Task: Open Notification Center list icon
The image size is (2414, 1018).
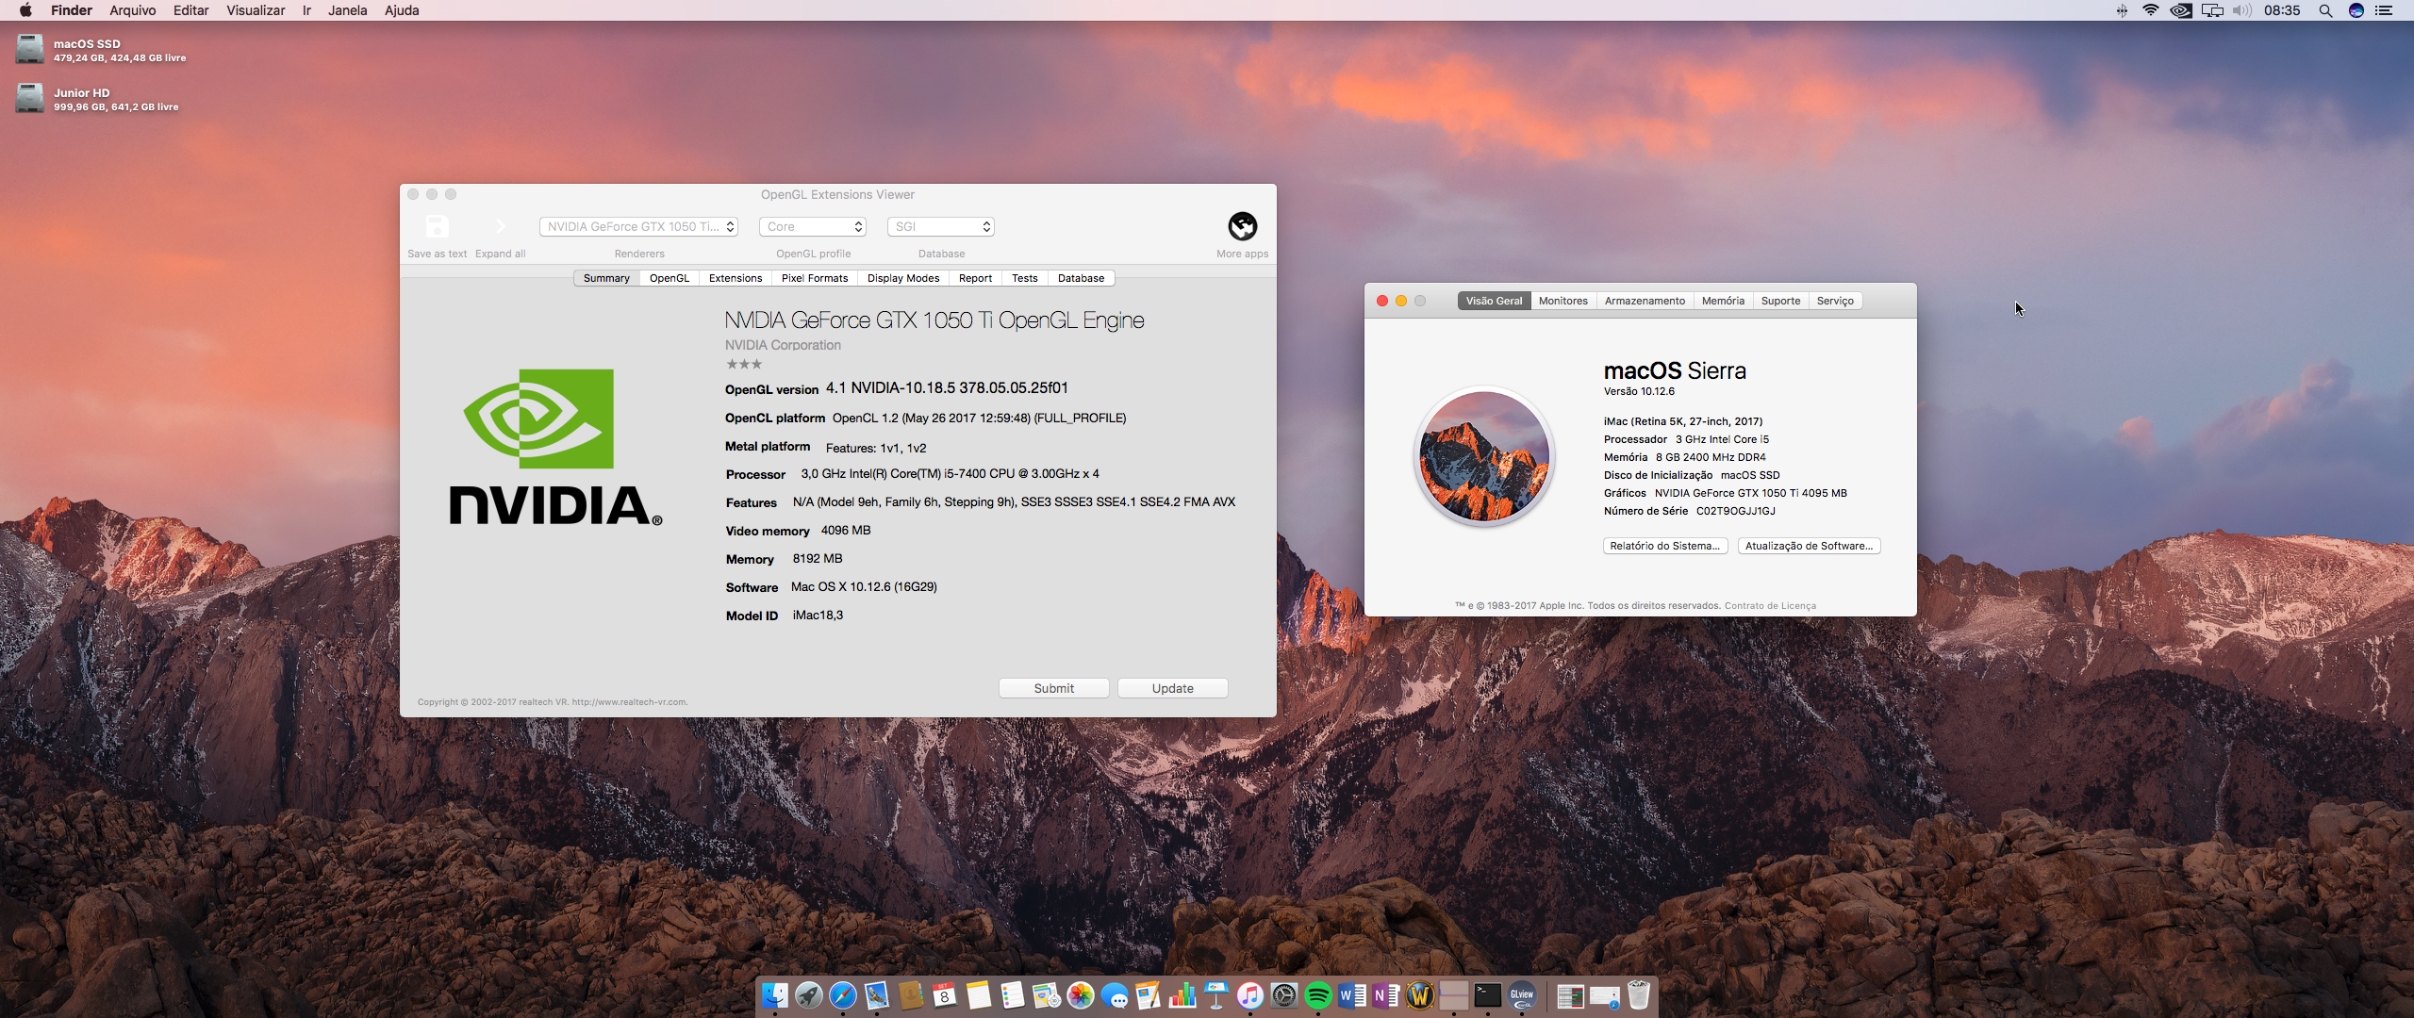Action: pyautogui.click(x=2384, y=10)
